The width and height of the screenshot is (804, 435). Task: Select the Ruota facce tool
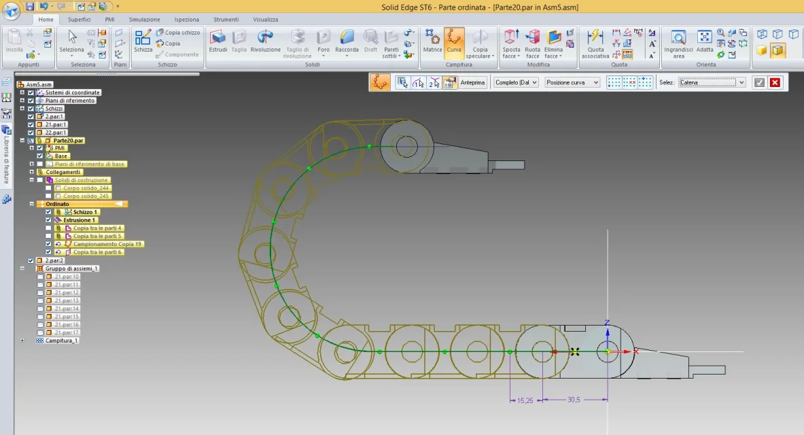[532, 43]
